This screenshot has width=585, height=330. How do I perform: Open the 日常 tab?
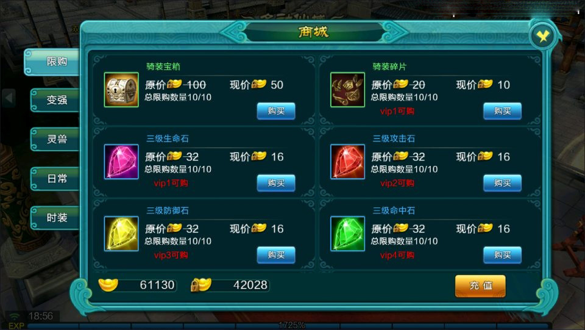click(55, 179)
